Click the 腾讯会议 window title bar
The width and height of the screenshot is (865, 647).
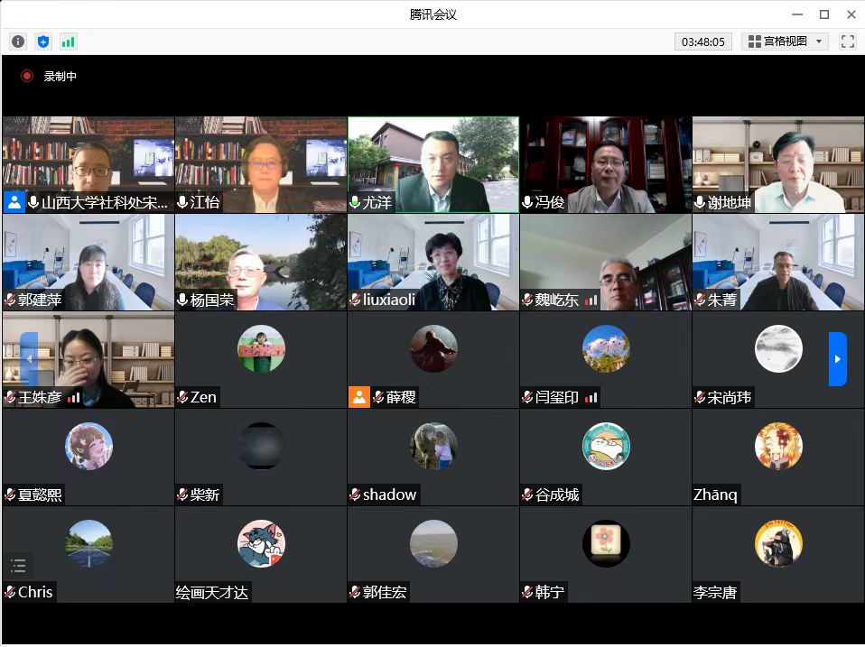432,14
